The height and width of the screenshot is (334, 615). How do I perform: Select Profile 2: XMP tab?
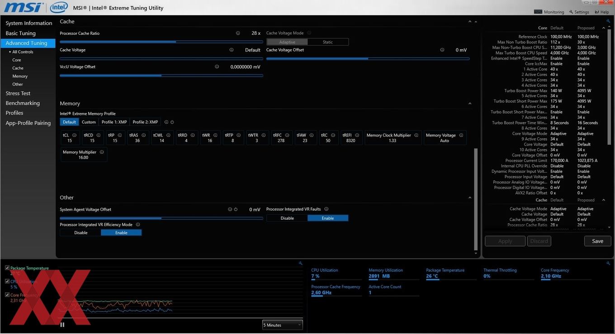point(145,122)
